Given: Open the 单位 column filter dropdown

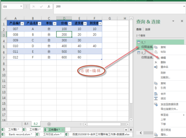Looking at the screenshot, I should [54, 23].
